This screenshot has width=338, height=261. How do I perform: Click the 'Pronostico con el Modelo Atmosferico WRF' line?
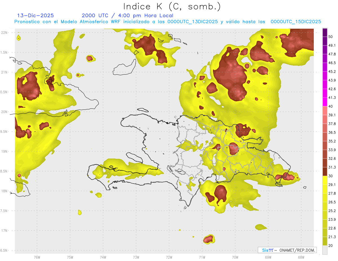(168, 22)
